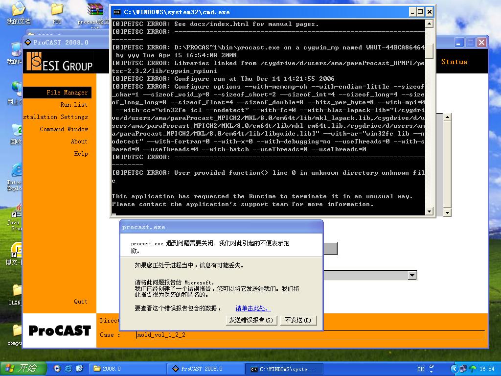Click the cmd.exe title bar icon
The height and width of the screenshot is (376, 501).
[117, 12]
